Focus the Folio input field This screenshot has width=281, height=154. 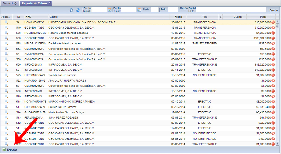173,10
